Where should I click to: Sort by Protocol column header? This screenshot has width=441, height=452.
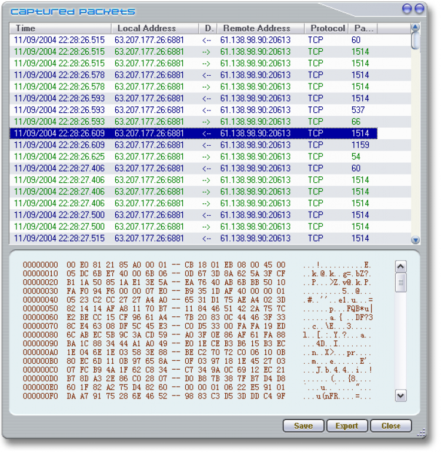(x=326, y=28)
